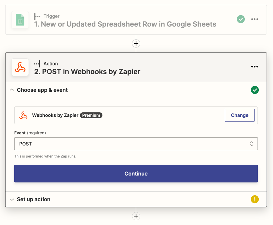The width and height of the screenshot is (273, 225).
Task: Click the Set up action heading
Action: 34,199
